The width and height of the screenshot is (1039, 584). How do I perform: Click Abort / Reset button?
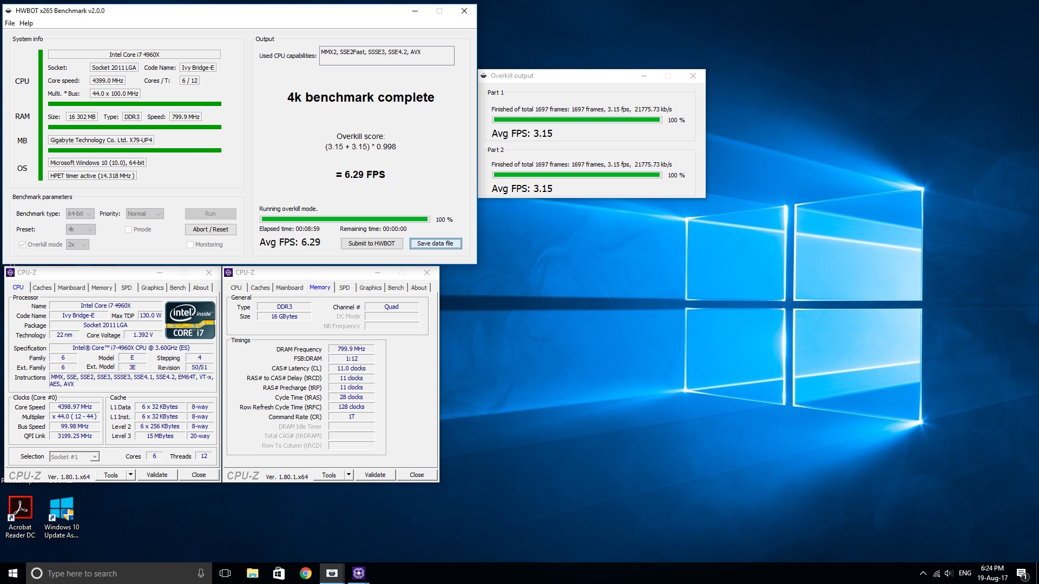tap(211, 229)
